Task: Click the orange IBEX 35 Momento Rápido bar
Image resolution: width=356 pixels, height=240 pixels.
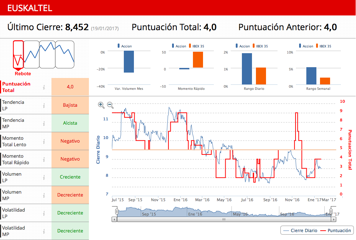Action: pyautogui.click(x=198, y=60)
